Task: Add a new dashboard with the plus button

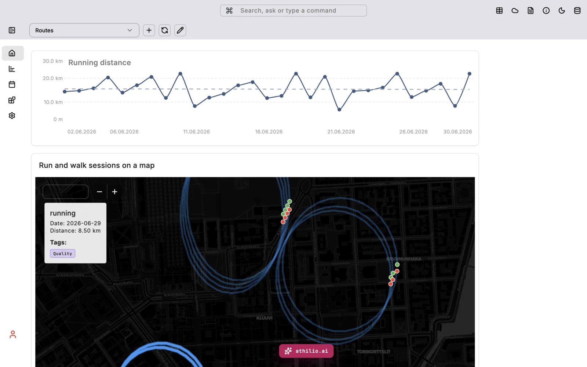Action: point(149,30)
